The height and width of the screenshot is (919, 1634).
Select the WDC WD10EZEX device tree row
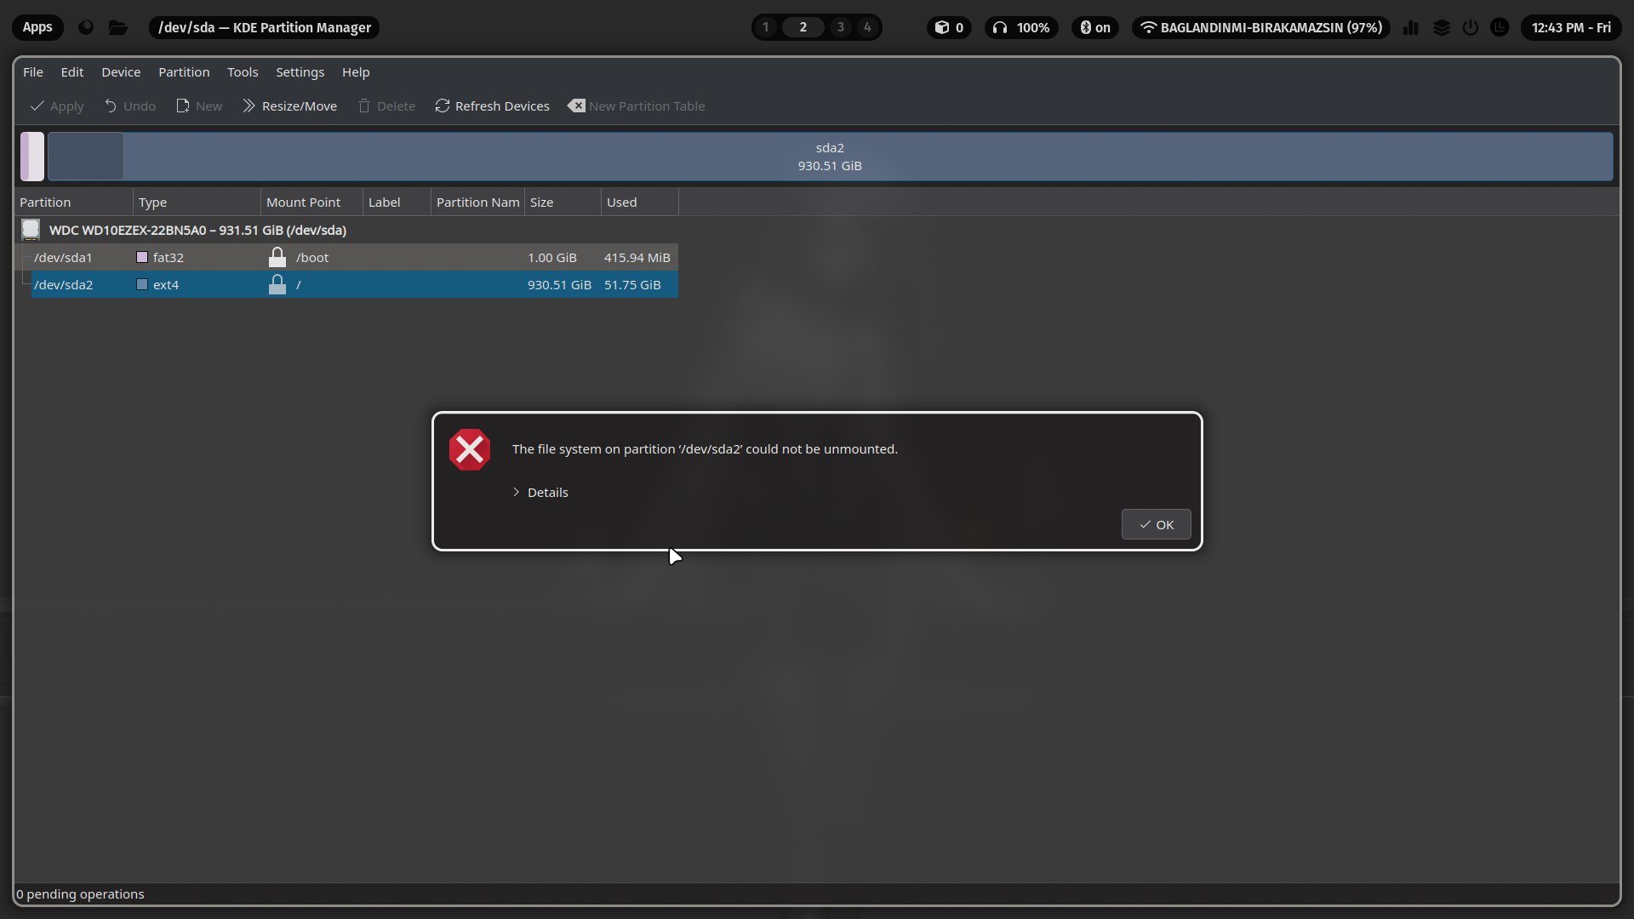(x=197, y=230)
